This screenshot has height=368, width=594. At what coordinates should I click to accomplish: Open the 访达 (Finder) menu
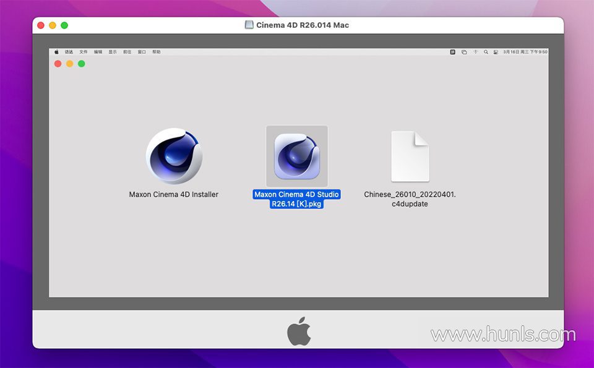point(69,52)
